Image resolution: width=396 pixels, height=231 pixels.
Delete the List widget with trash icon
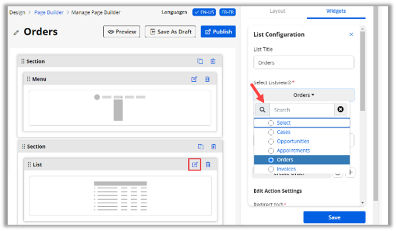[208, 164]
